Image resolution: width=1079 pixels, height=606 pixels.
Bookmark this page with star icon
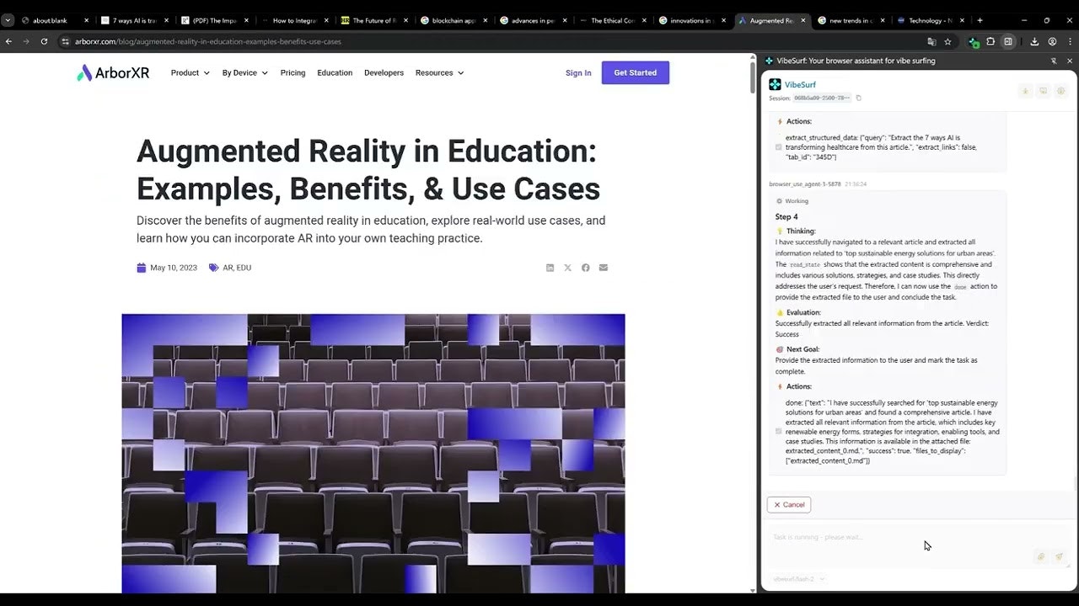tap(947, 41)
